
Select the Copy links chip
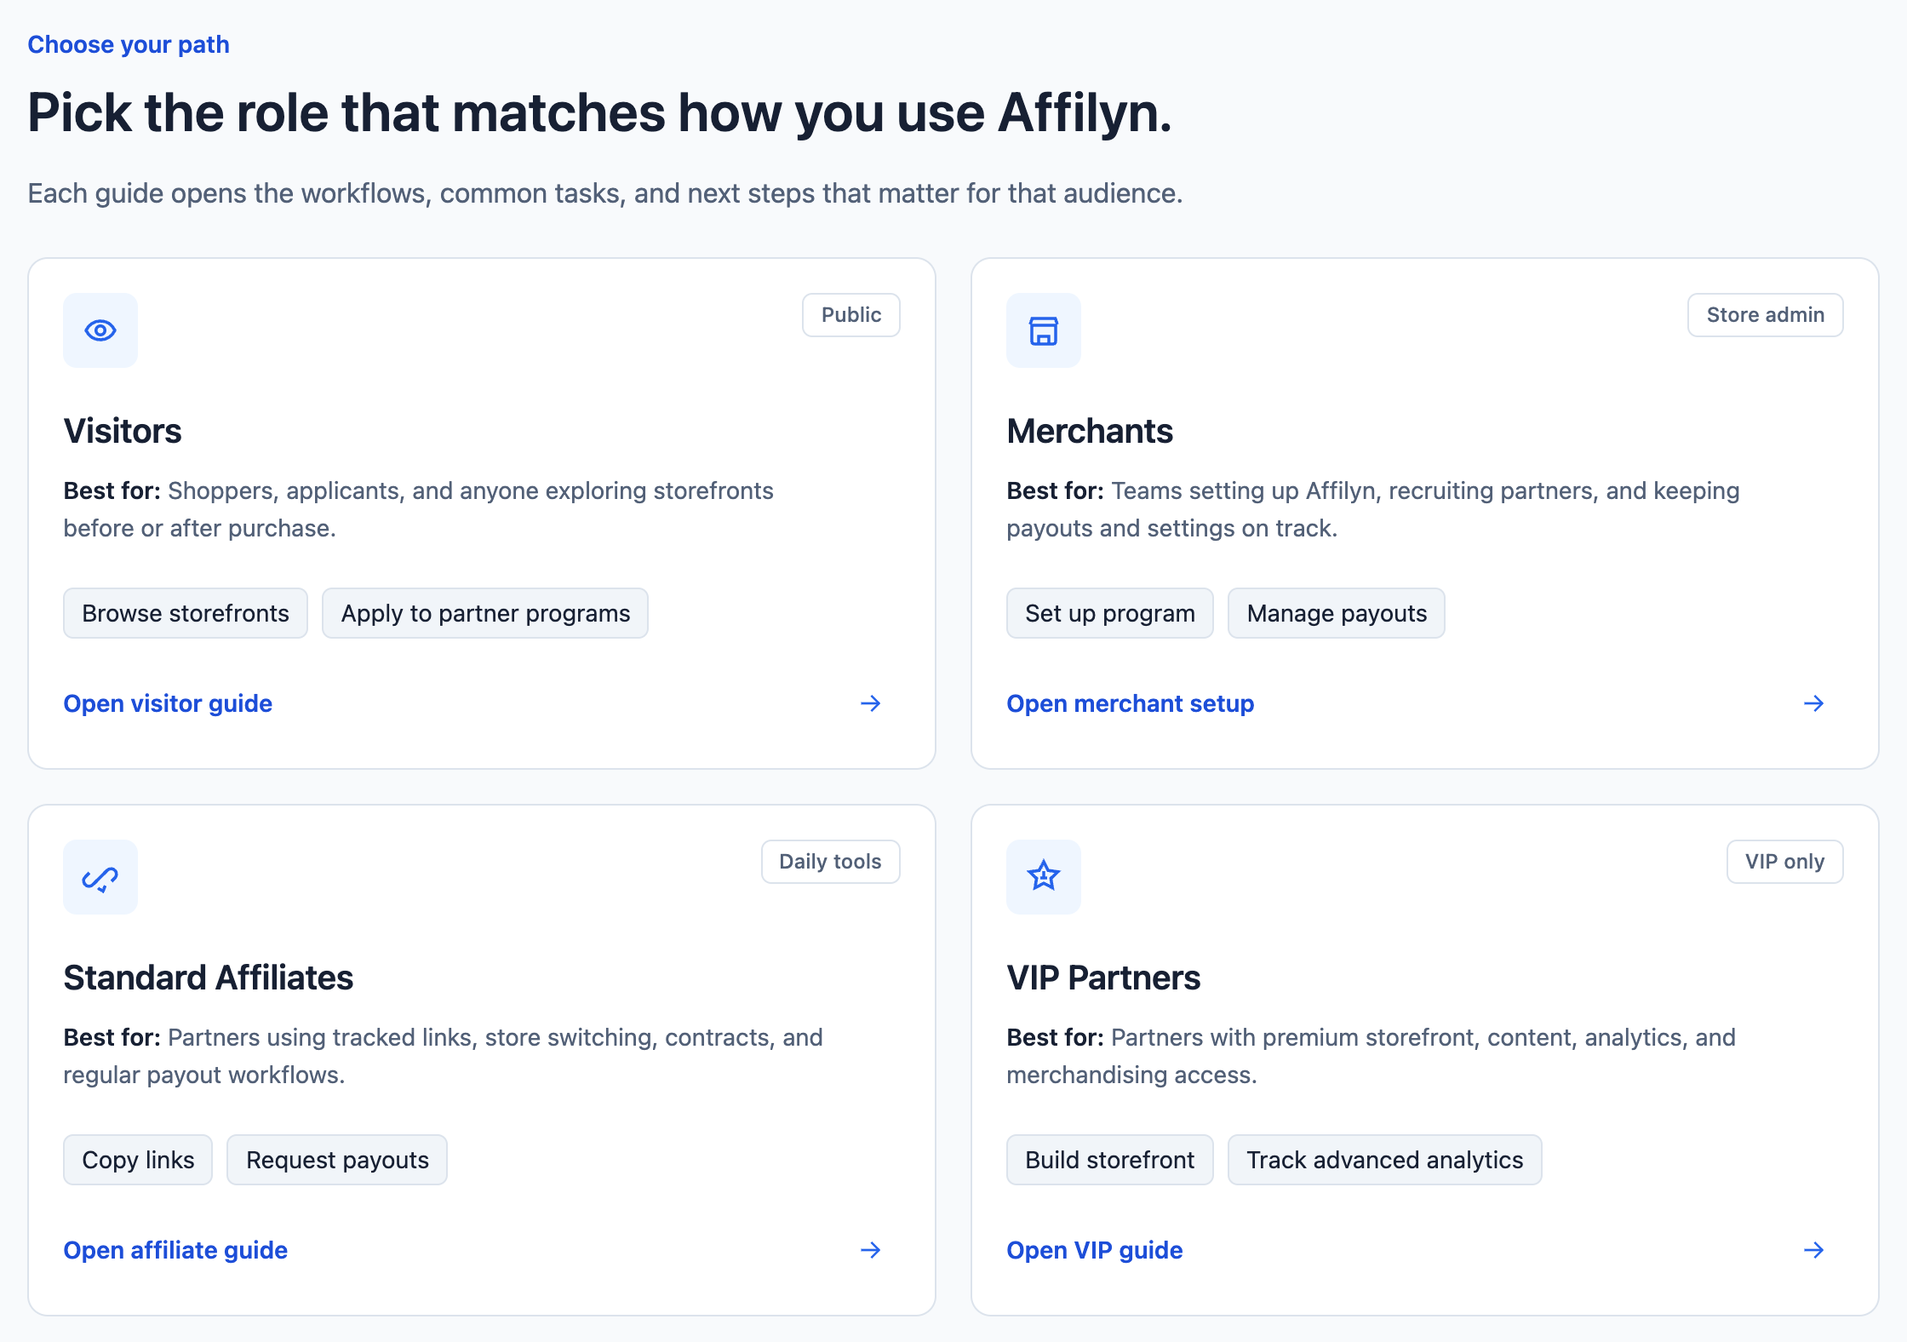click(x=138, y=1160)
